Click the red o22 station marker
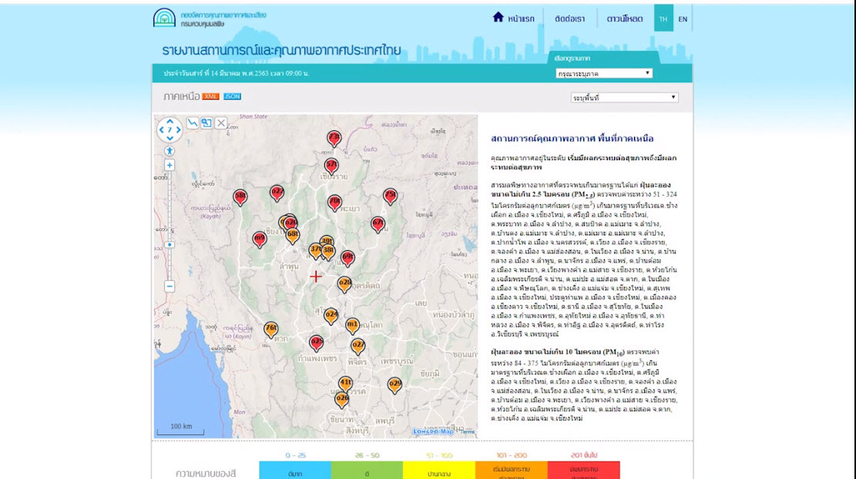The image size is (856, 479). click(x=277, y=193)
